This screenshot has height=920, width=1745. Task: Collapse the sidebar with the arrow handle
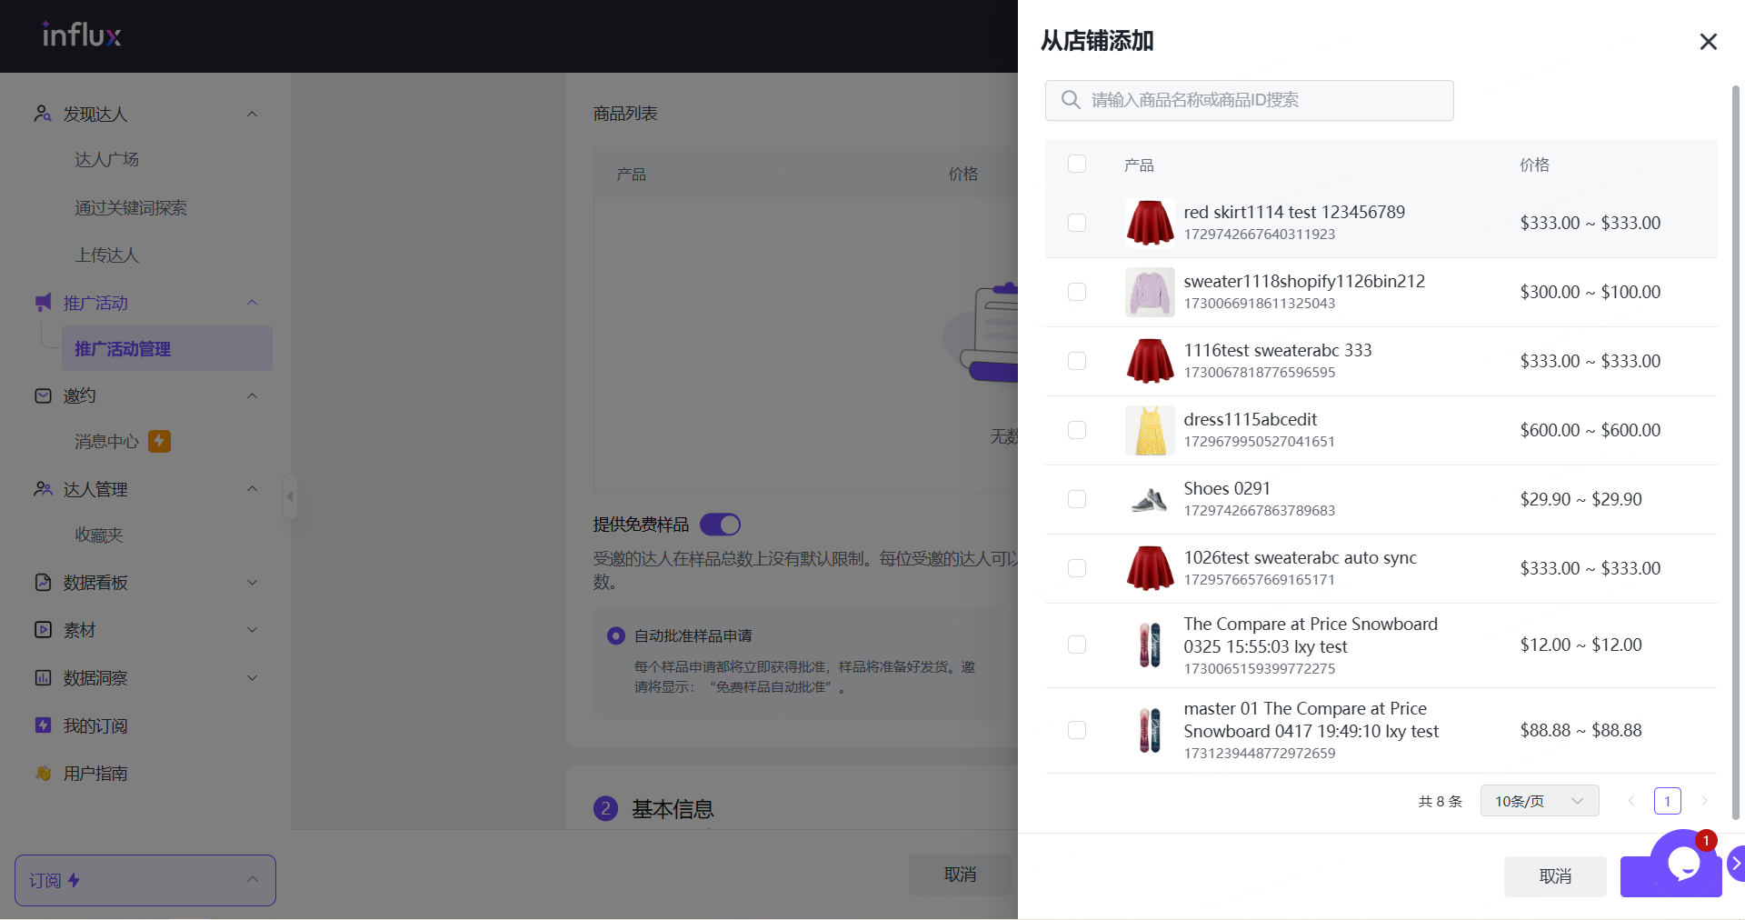pyautogui.click(x=290, y=496)
